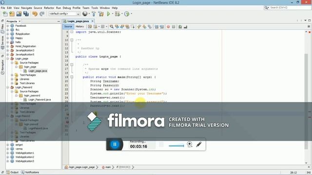Screen dimensions: 312x175
Task: Click the Build Project hammer icon
Action: click(94, 14)
